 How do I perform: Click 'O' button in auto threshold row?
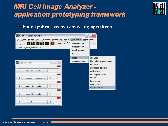[50, 70]
